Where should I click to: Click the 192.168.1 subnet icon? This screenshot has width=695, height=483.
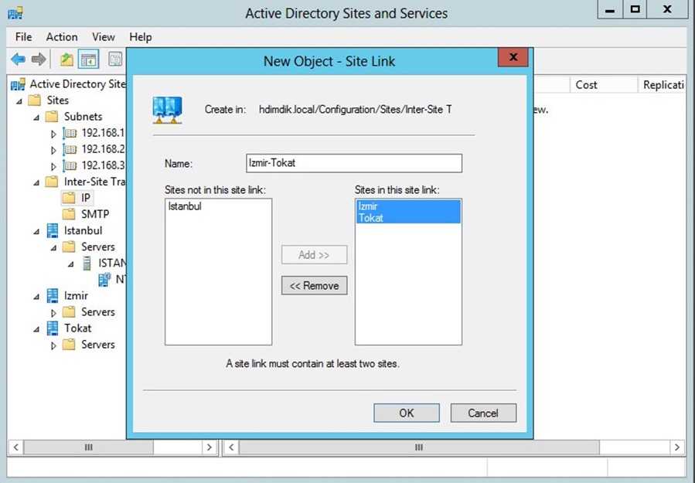[70, 133]
